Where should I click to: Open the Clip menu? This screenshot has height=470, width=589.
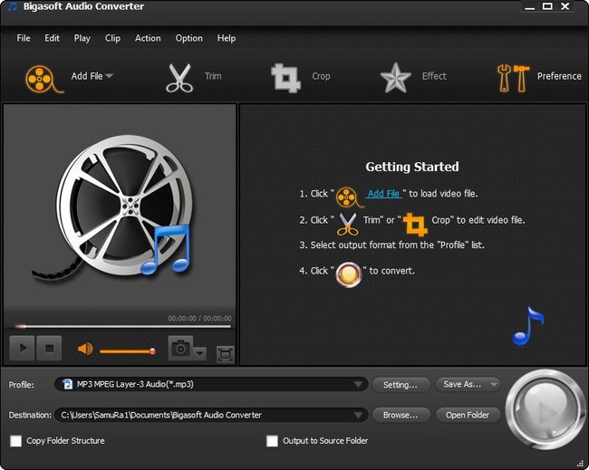[112, 38]
